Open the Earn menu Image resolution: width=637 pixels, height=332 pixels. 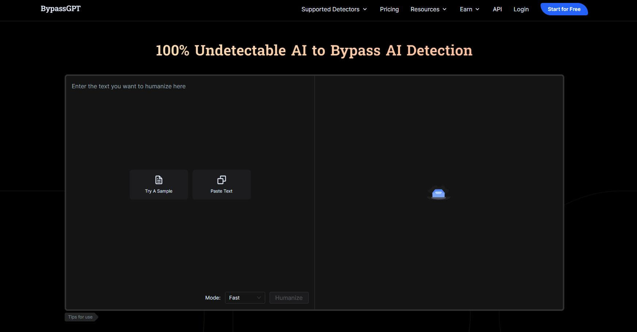[x=467, y=9]
